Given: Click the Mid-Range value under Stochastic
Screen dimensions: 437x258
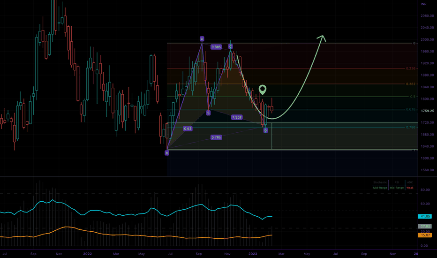Looking at the screenshot, I should [380, 188].
